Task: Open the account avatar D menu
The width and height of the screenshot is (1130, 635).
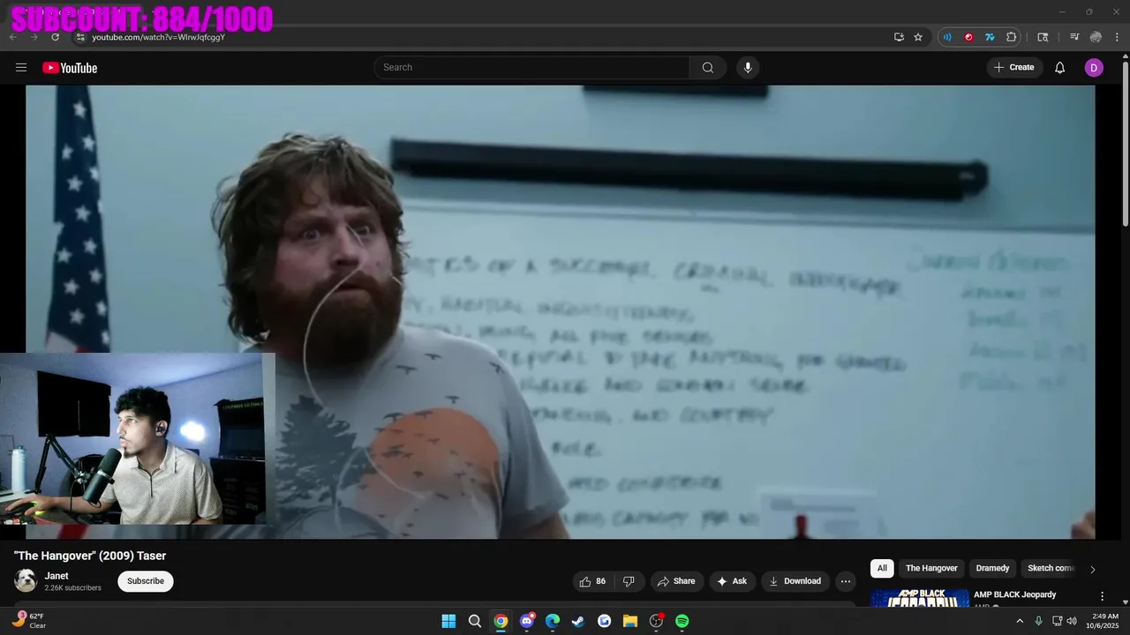Action: (1094, 68)
